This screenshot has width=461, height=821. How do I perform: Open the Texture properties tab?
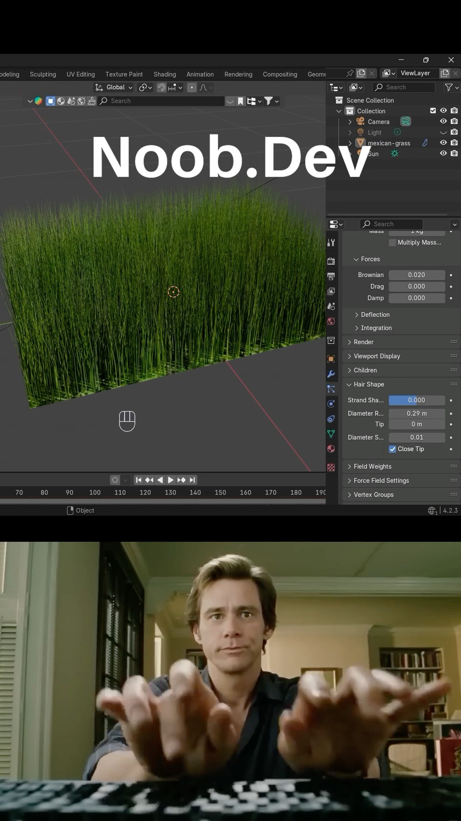331,467
